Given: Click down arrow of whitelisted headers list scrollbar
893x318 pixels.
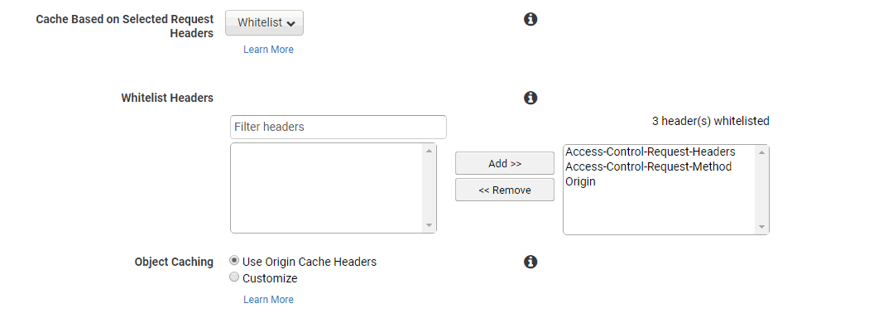Looking at the screenshot, I should [x=762, y=228].
